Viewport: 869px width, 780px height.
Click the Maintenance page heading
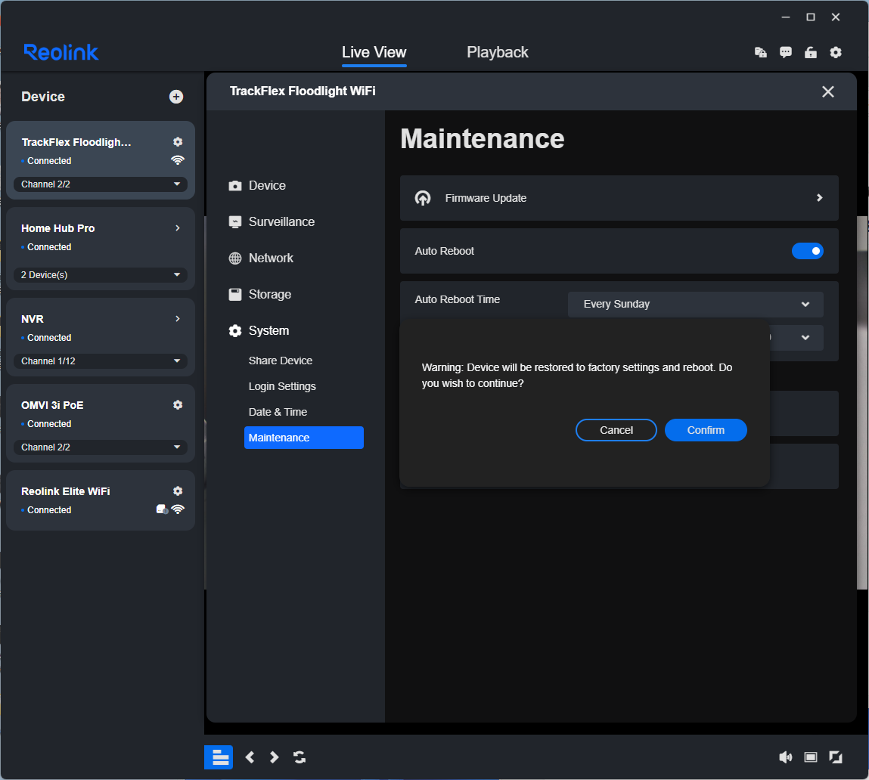[483, 138]
